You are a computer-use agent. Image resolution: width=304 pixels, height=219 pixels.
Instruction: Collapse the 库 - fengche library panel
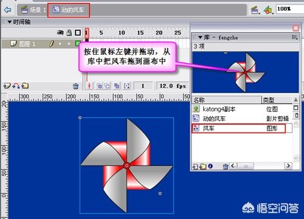201,37
